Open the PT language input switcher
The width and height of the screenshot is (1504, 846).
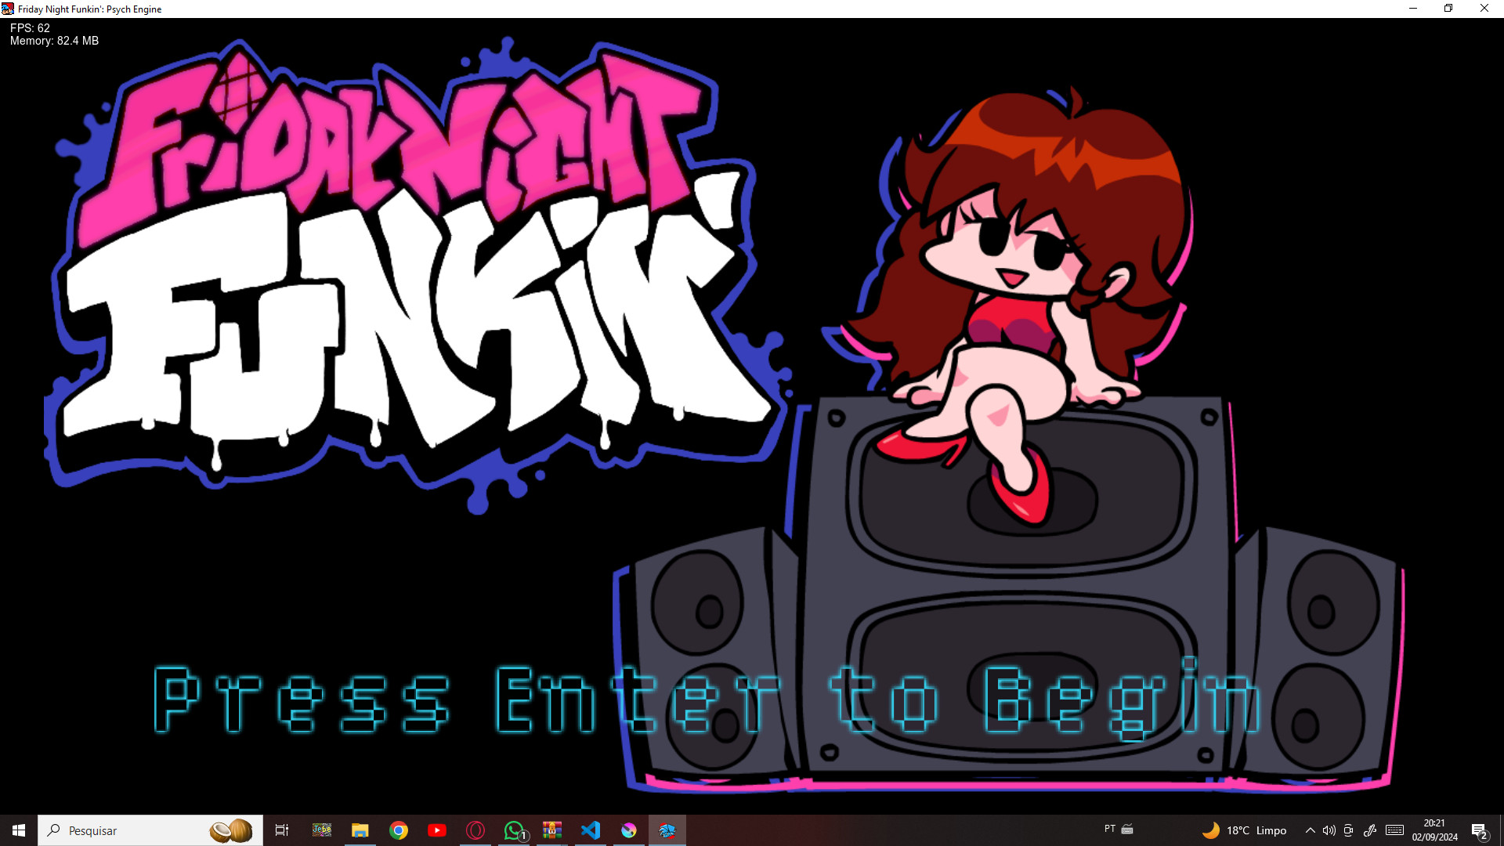[1110, 829]
